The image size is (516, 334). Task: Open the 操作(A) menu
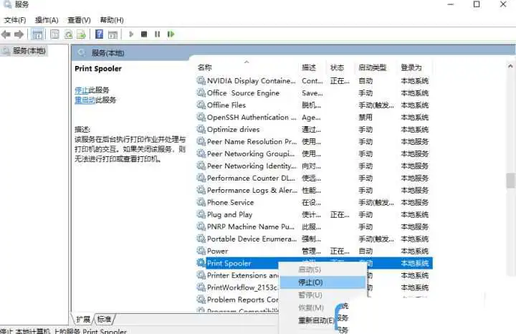coord(47,20)
